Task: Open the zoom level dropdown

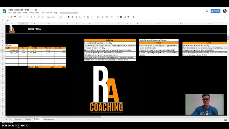Action: 22,17
